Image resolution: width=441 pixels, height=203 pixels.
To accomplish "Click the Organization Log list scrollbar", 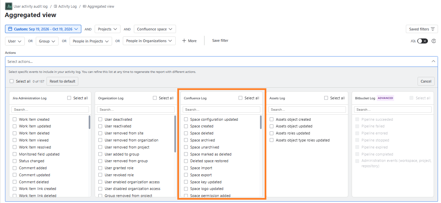I will coord(175,134).
